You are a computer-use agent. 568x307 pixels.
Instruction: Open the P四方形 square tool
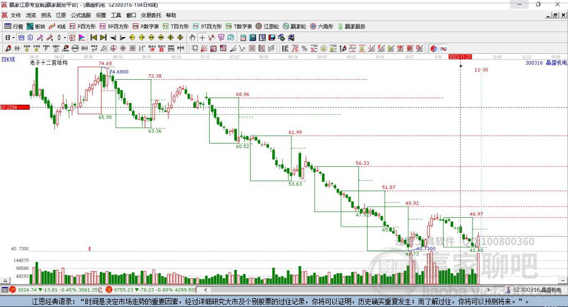[83, 27]
